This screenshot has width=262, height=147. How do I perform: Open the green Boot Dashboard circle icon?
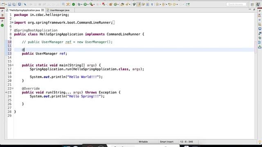coord(74,4)
